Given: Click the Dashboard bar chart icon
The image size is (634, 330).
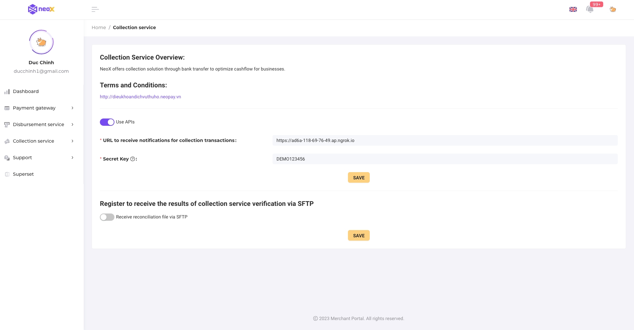Looking at the screenshot, I should coord(7,92).
